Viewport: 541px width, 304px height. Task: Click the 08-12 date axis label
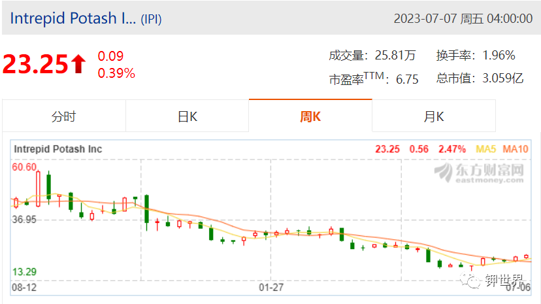(x=24, y=287)
